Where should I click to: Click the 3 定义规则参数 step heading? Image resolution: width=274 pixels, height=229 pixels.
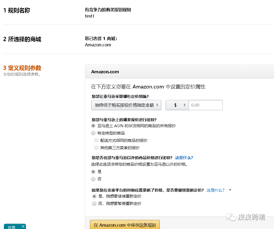[x=22, y=68]
